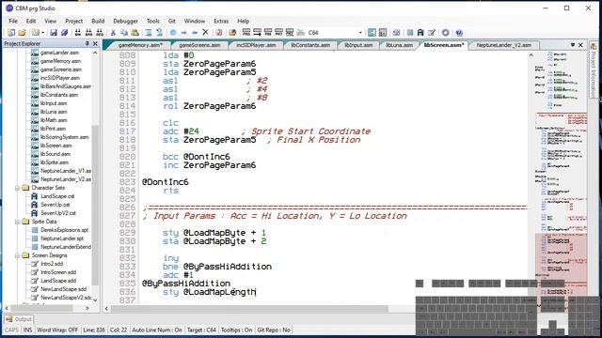Open the Project Information side tab

594,69
